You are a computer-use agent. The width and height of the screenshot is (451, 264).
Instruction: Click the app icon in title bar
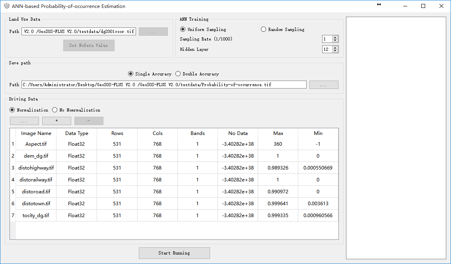(x=7, y=6)
